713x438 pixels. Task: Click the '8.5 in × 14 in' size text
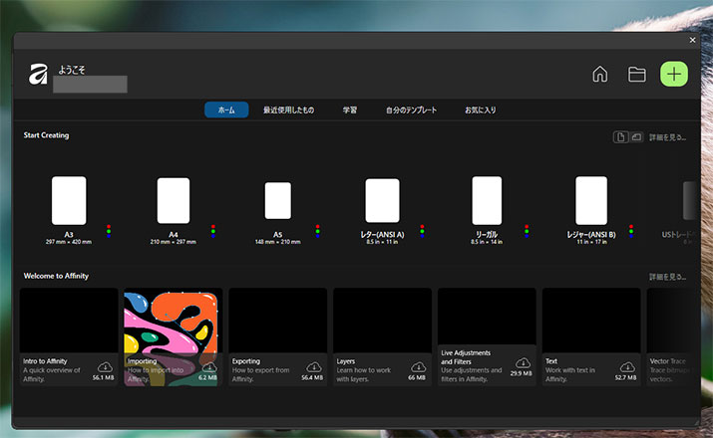pos(487,242)
